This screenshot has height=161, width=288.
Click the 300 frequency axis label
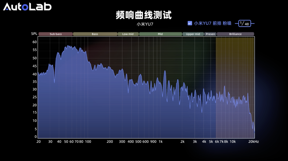pyautogui.click(x=122, y=142)
